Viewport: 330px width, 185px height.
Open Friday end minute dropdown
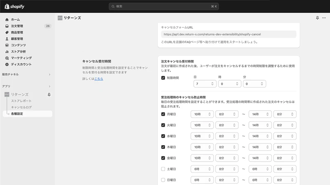pos(285,158)
